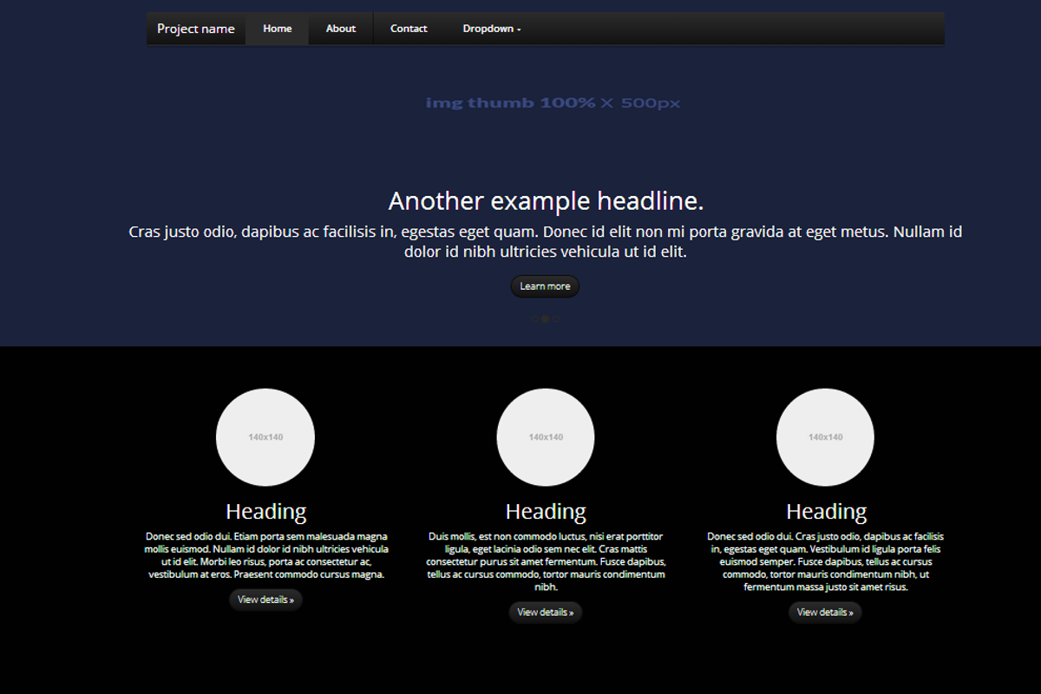Select the first carousel indicator dot

(x=534, y=319)
